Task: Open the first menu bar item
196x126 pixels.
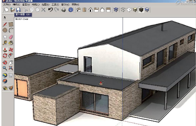Action: coord(7,5)
